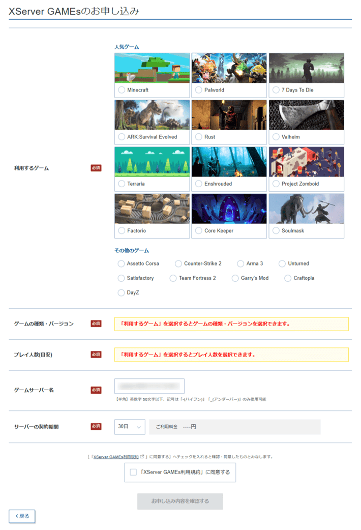Viewport: 361px width, 530px height.
Task: Select Counter-Strike 2 radio button
Action: tap(178, 263)
